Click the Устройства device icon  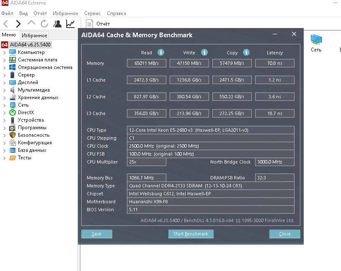point(13,120)
